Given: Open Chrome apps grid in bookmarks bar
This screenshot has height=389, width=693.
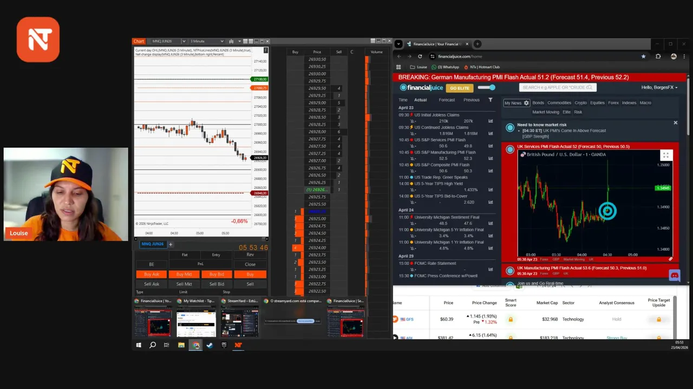Looking at the screenshot, I should tap(398, 67).
